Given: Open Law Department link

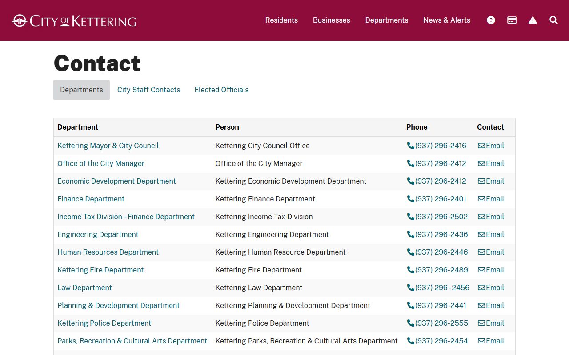Looking at the screenshot, I should tap(84, 288).
